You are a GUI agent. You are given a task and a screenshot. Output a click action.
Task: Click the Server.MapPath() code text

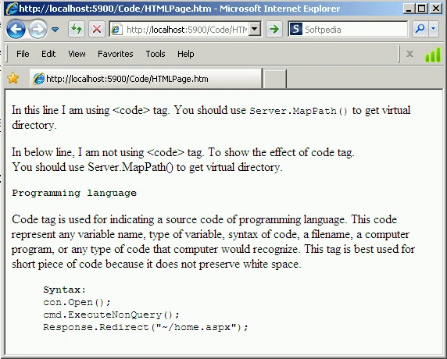coord(299,111)
